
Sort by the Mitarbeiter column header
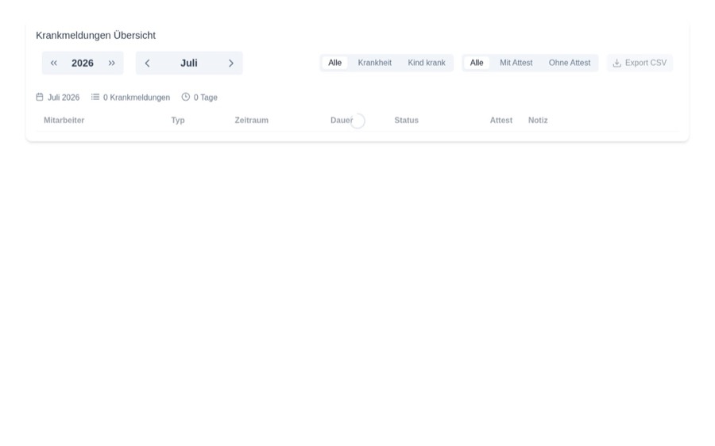coord(64,121)
